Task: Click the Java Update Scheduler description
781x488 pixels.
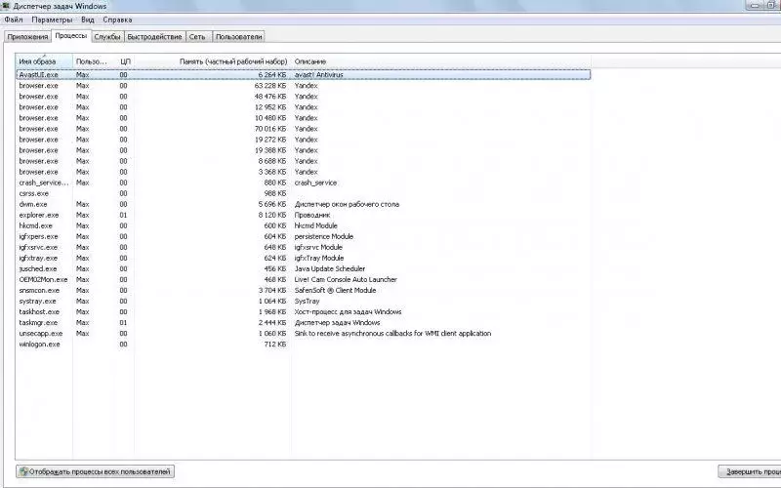Action: click(330, 269)
